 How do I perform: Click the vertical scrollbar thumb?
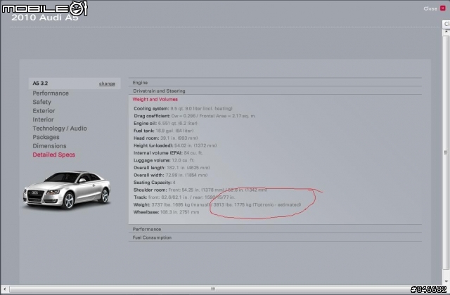(x=446, y=152)
